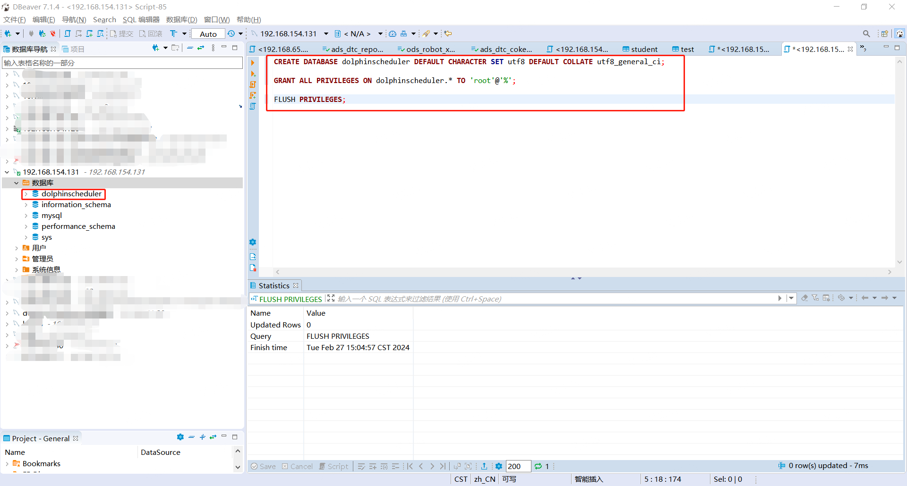Image resolution: width=907 pixels, height=486 pixels.
Task: Click the 回滚 rollback button
Action: pos(151,34)
